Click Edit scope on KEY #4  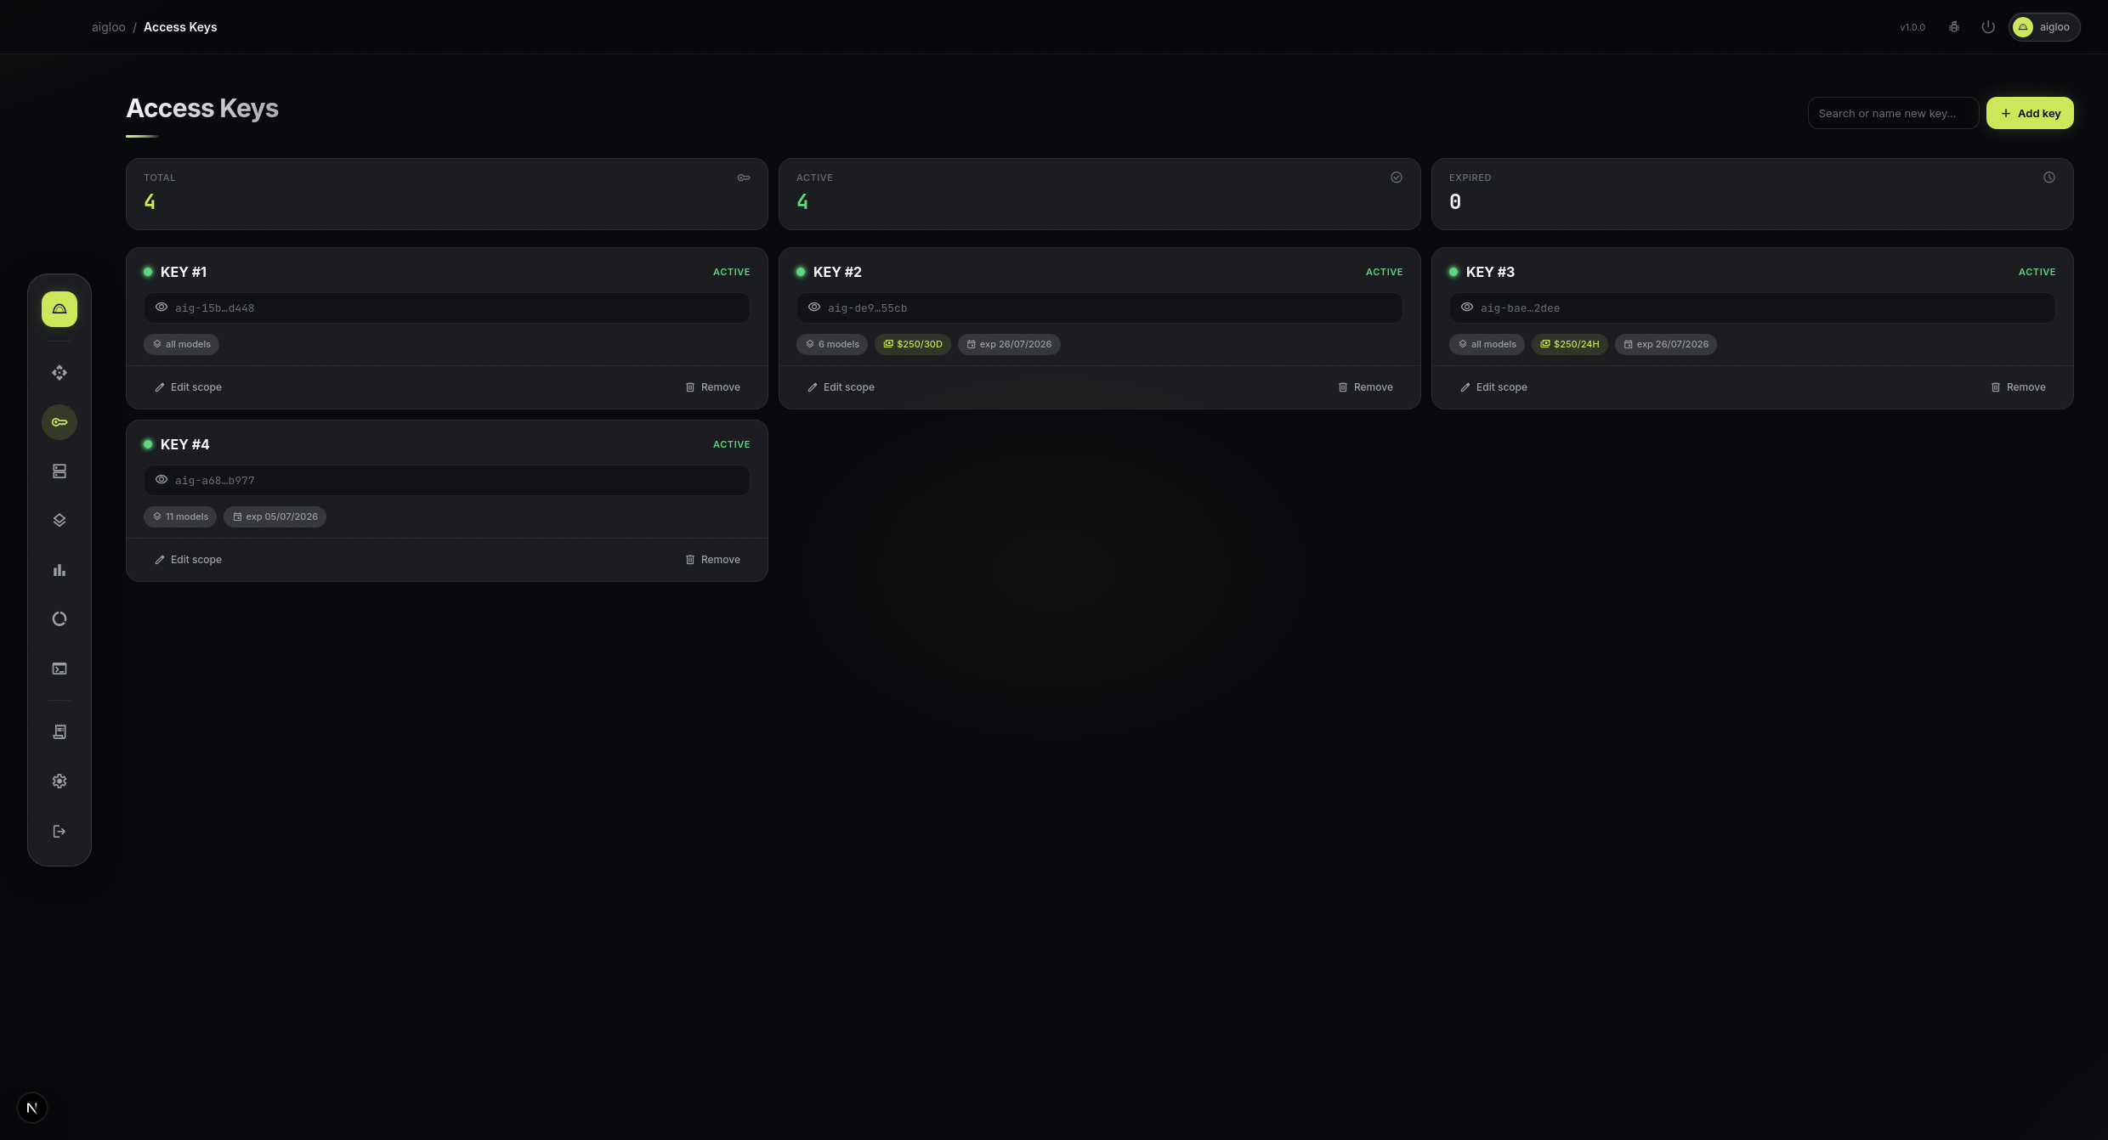(188, 560)
